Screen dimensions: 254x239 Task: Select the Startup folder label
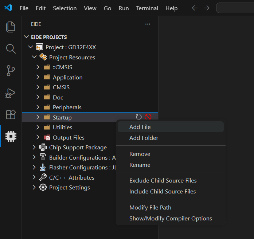coord(62,118)
